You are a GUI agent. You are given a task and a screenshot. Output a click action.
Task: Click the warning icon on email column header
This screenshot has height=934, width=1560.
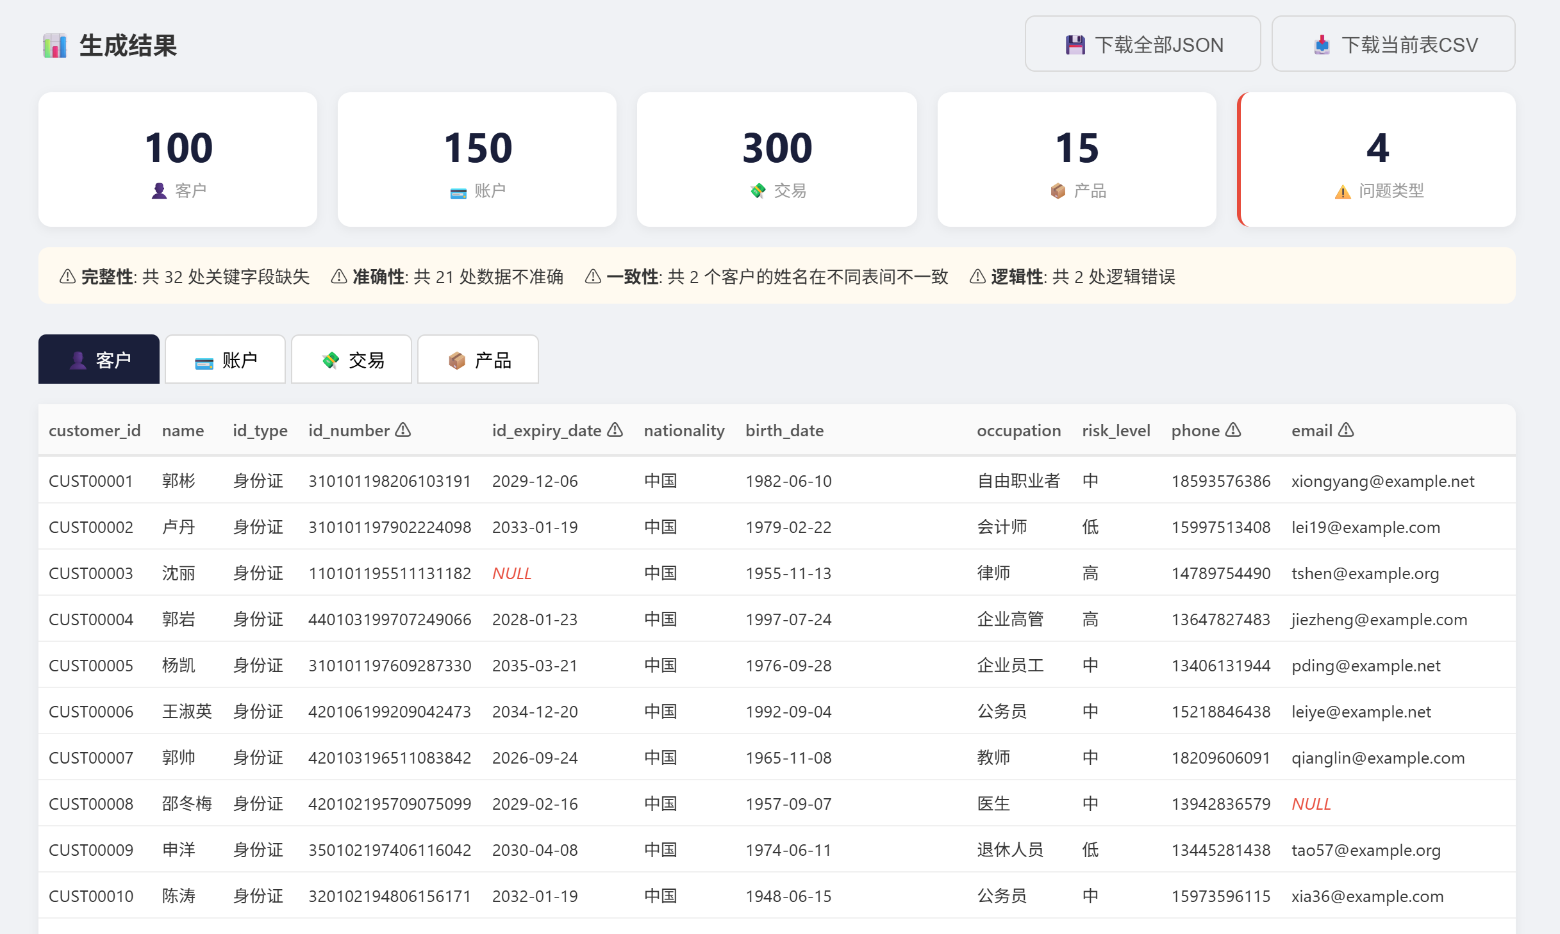point(1347,430)
